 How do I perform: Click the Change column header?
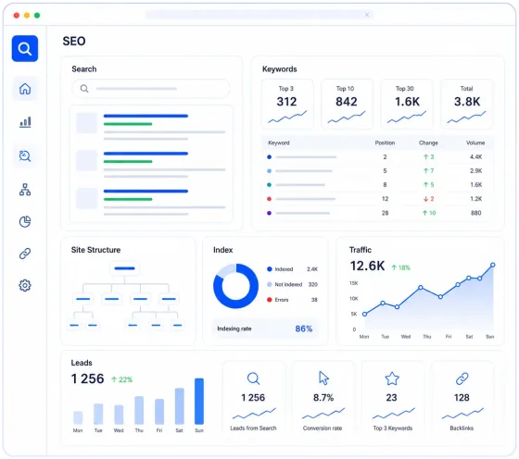click(428, 143)
